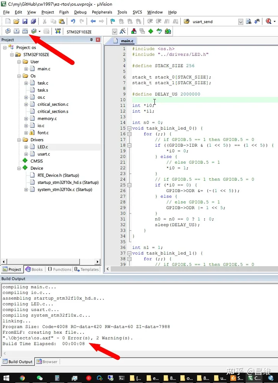Undo the last edit with the toolbar arrow

(73, 22)
